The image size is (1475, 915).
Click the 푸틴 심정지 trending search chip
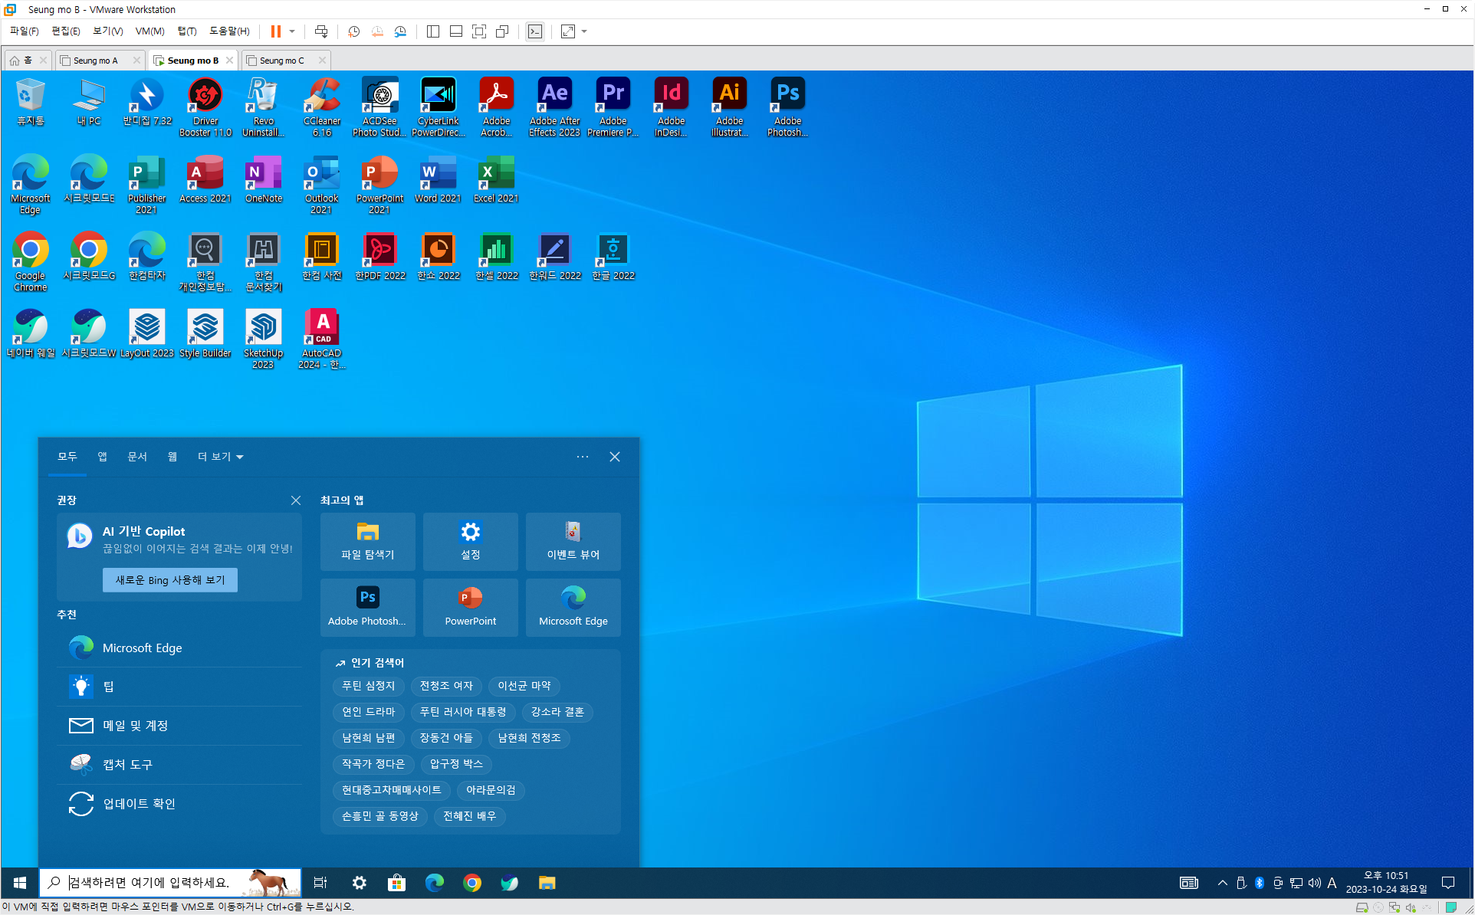tap(369, 686)
